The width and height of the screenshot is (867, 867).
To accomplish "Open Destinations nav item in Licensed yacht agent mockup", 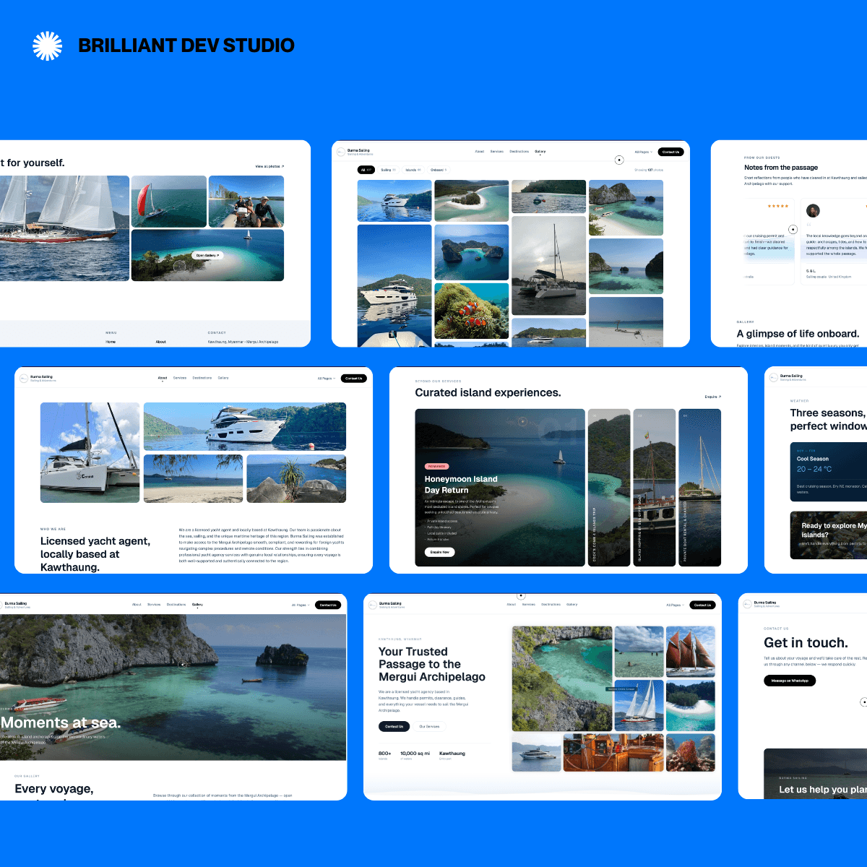I will pyautogui.click(x=202, y=378).
